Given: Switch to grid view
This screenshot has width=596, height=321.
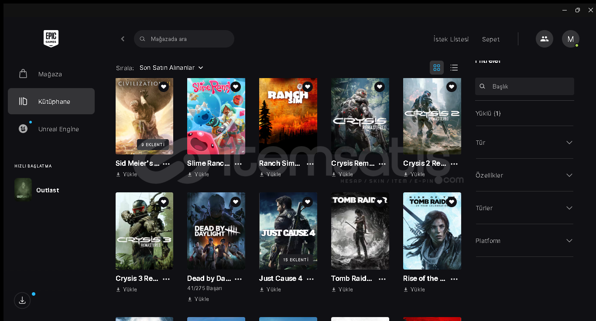Looking at the screenshot, I should click(x=437, y=68).
